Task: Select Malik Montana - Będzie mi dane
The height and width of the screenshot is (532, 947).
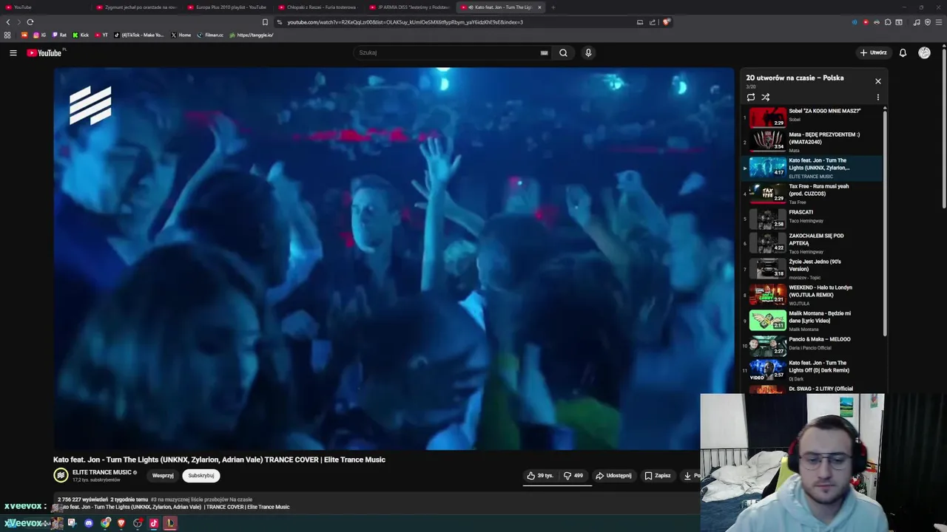Action: click(x=812, y=321)
